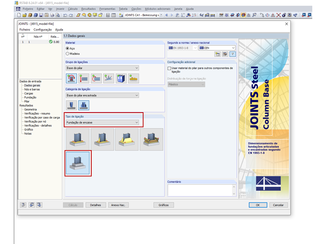Open the Ficheiro menu in JOINTS dialog

[x=25, y=30]
